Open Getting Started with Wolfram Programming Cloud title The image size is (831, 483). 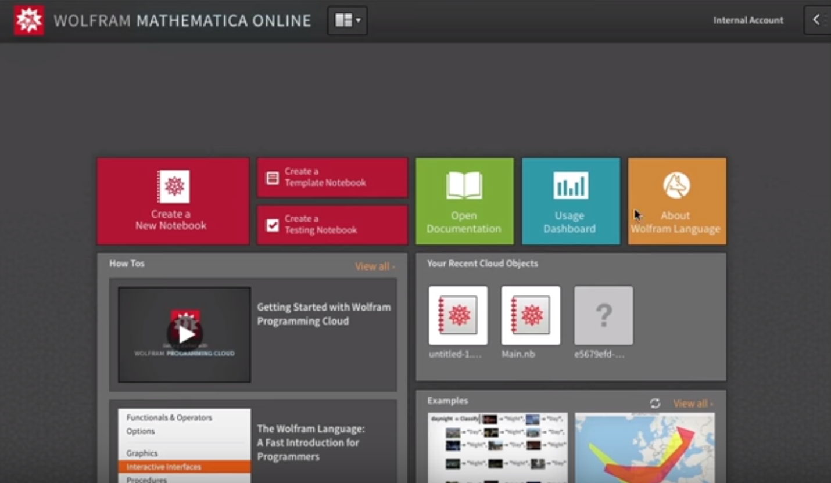[x=324, y=314]
